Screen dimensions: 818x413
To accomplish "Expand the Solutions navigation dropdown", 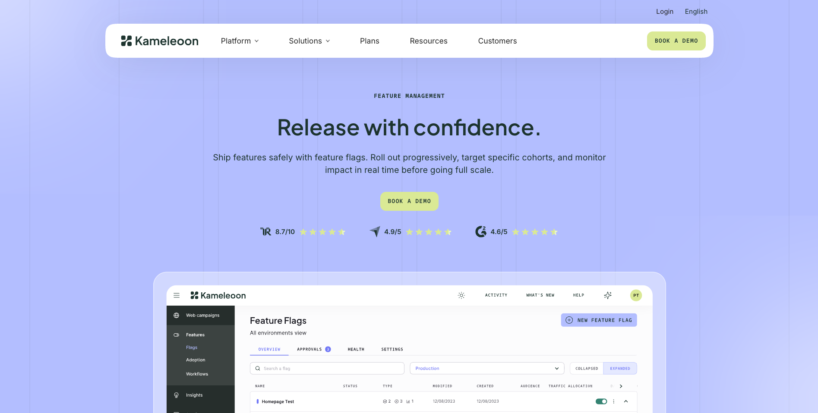I will point(310,41).
